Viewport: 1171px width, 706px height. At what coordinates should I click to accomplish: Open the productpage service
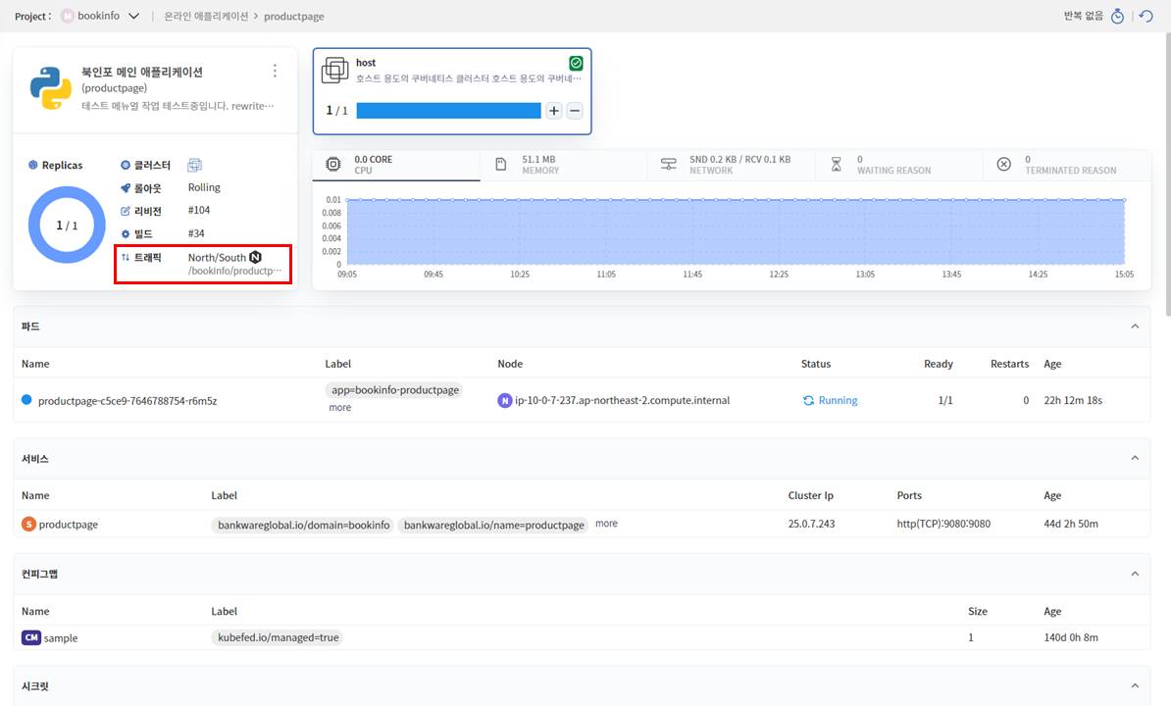pyautogui.click(x=68, y=525)
